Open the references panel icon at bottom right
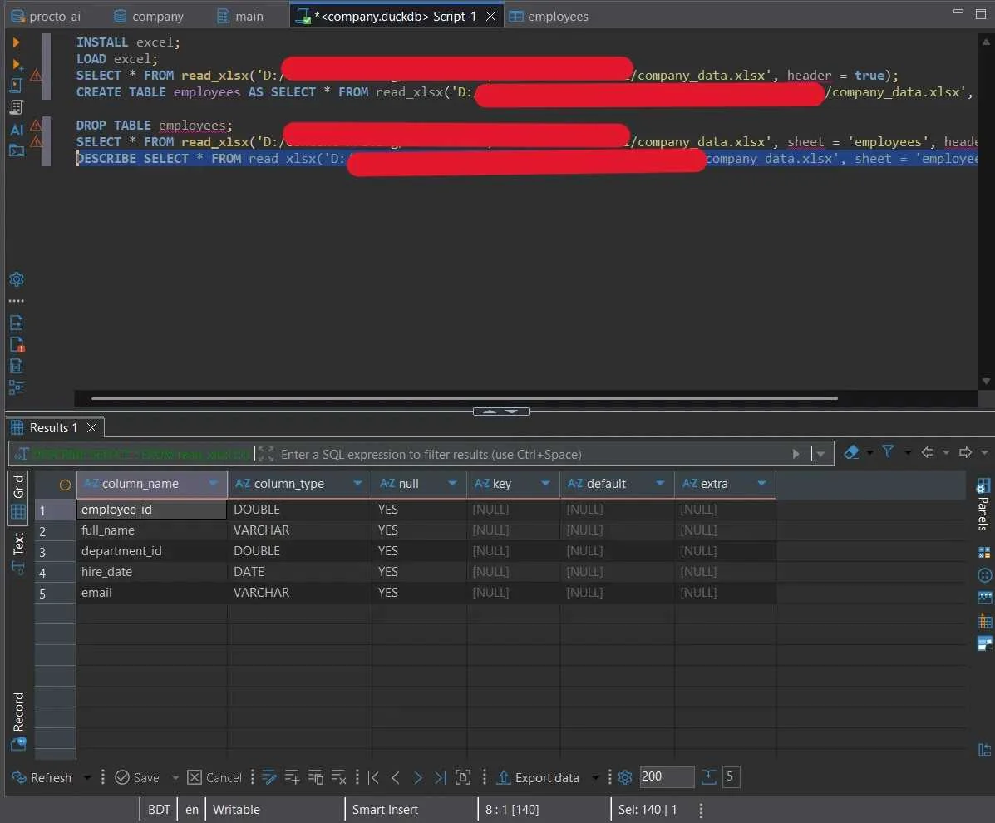This screenshot has height=823, width=995. [985, 750]
